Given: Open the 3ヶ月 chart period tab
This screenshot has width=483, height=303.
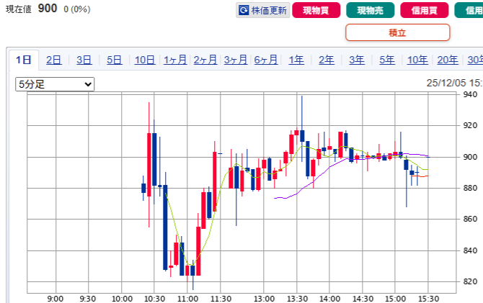Looking at the screenshot, I should tap(236, 60).
